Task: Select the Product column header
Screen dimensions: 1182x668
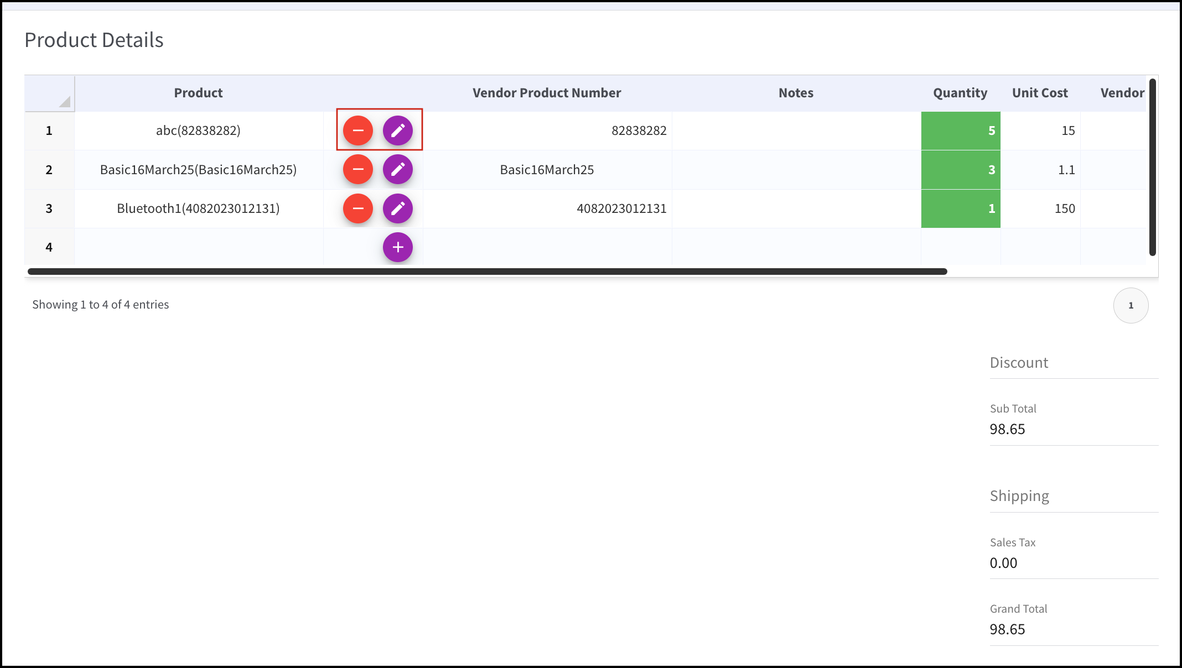Action: click(199, 93)
